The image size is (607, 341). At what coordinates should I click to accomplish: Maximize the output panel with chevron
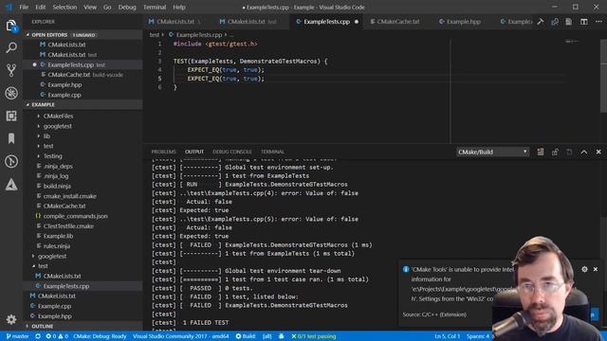click(x=584, y=152)
